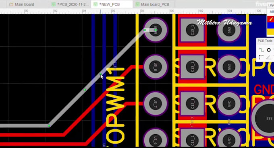Screen dimensions: 274x148
Task: Select pad U5_8
Action: coord(156,67)
